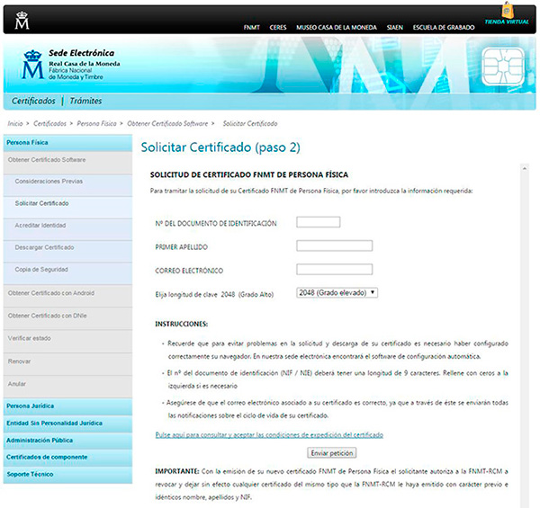This screenshot has height=508, width=540.
Task: Click the Solicitar Certificado breadcrumb
Action: point(250,123)
